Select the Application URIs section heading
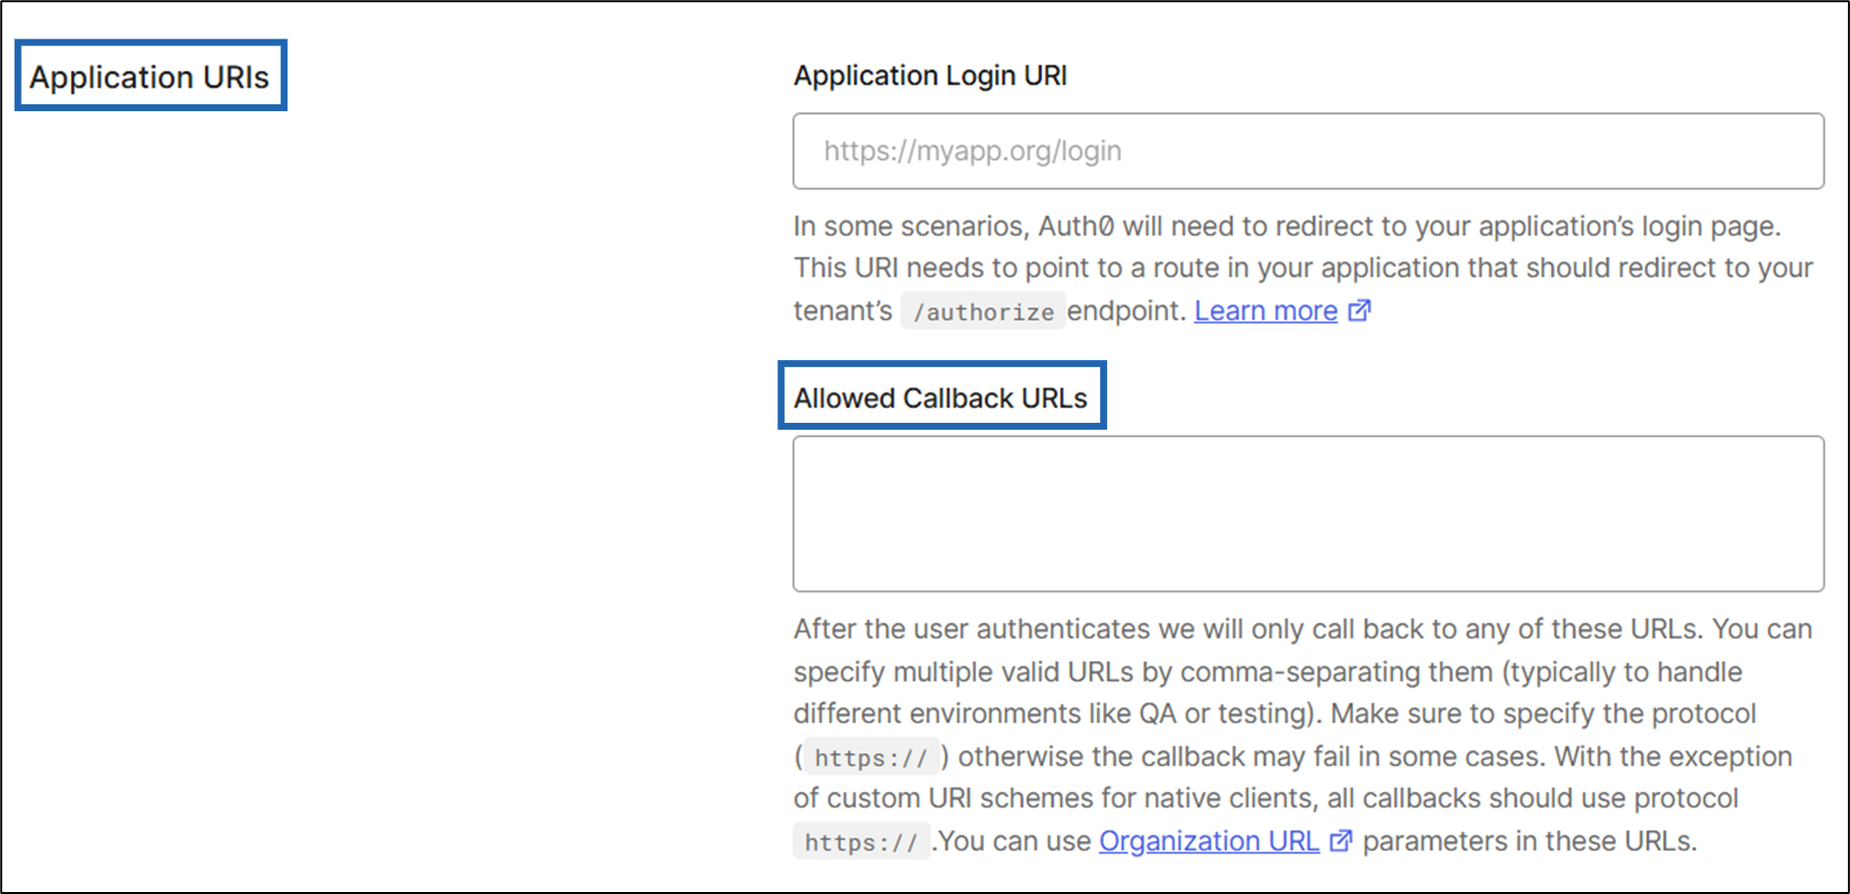 point(150,77)
